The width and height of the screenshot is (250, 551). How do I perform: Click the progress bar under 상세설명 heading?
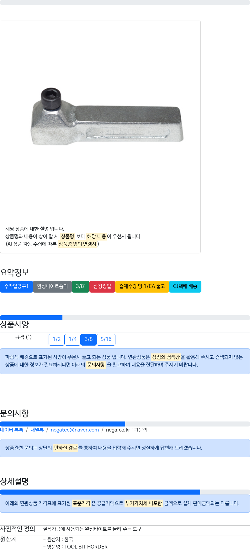(125, 492)
